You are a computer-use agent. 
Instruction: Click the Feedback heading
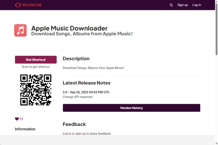[74, 124]
